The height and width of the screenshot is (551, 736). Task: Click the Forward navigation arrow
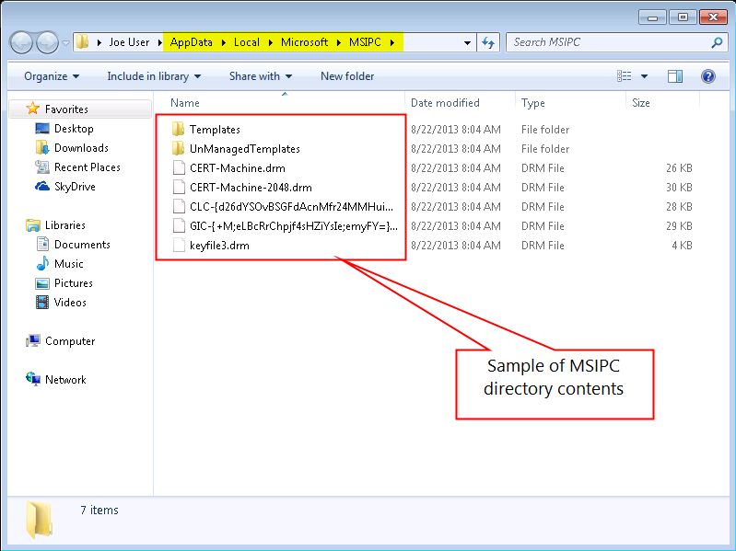47,43
